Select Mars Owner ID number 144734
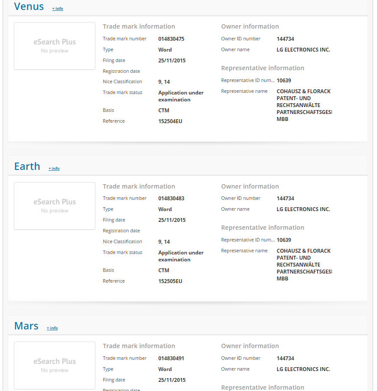The height and width of the screenshot is (391, 377). (x=286, y=358)
